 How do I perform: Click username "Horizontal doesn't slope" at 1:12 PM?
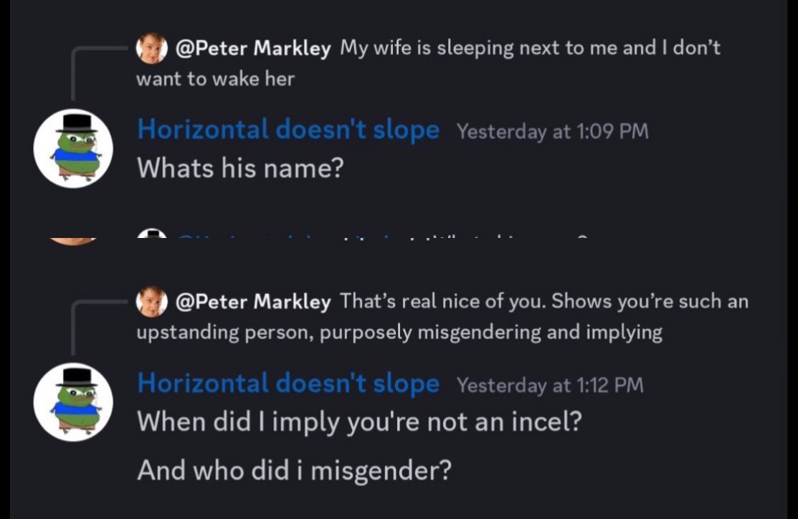pos(288,384)
